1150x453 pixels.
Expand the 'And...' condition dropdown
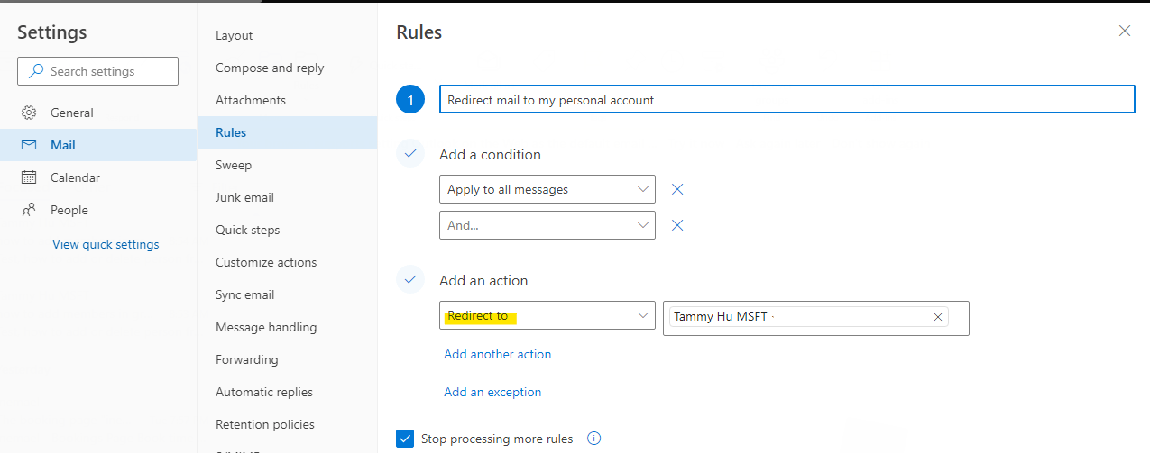coord(547,225)
